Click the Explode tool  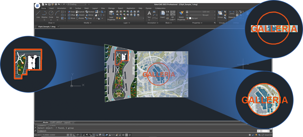pyautogui.click(x=80, y=12)
